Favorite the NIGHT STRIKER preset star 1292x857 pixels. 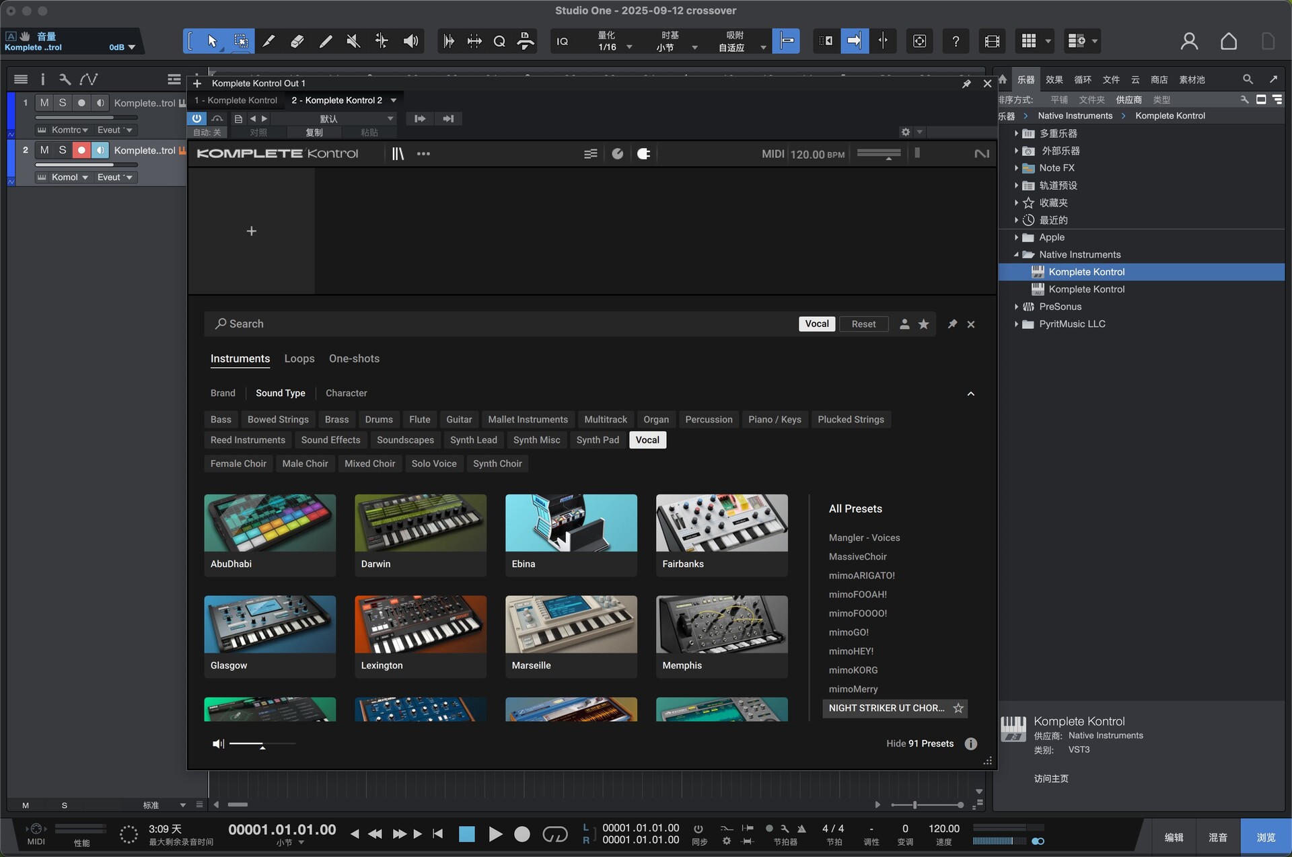point(958,708)
